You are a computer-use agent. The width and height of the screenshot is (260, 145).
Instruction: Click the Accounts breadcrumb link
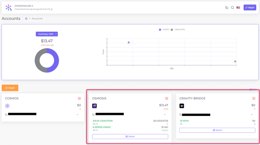pyautogui.click(x=37, y=19)
